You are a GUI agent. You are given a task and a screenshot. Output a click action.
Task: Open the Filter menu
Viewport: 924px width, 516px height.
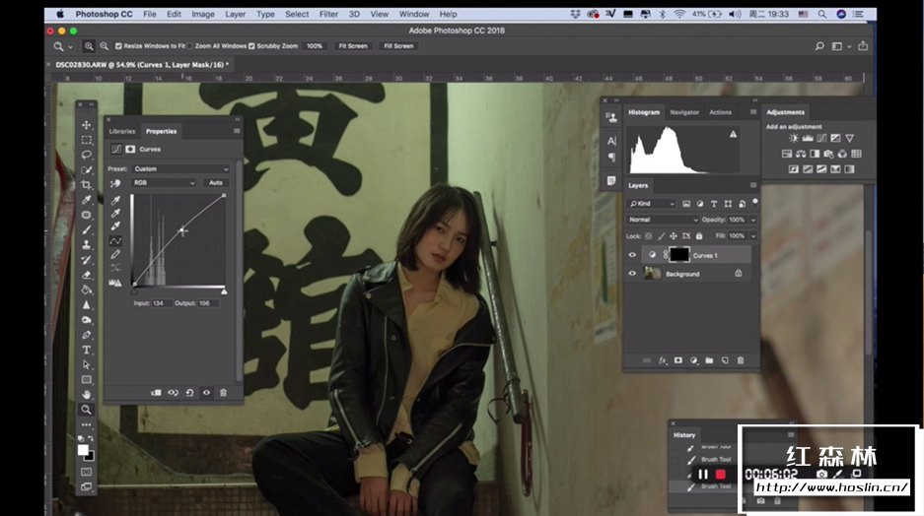(x=328, y=15)
